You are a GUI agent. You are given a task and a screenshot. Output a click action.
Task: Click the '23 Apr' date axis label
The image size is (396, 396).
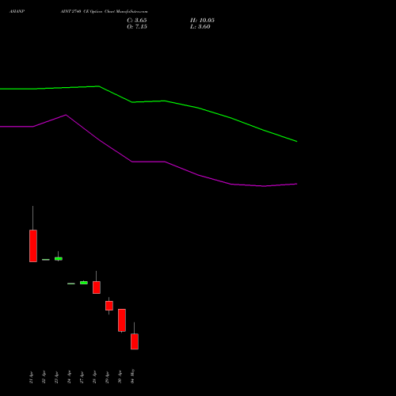click(x=56, y=377)
